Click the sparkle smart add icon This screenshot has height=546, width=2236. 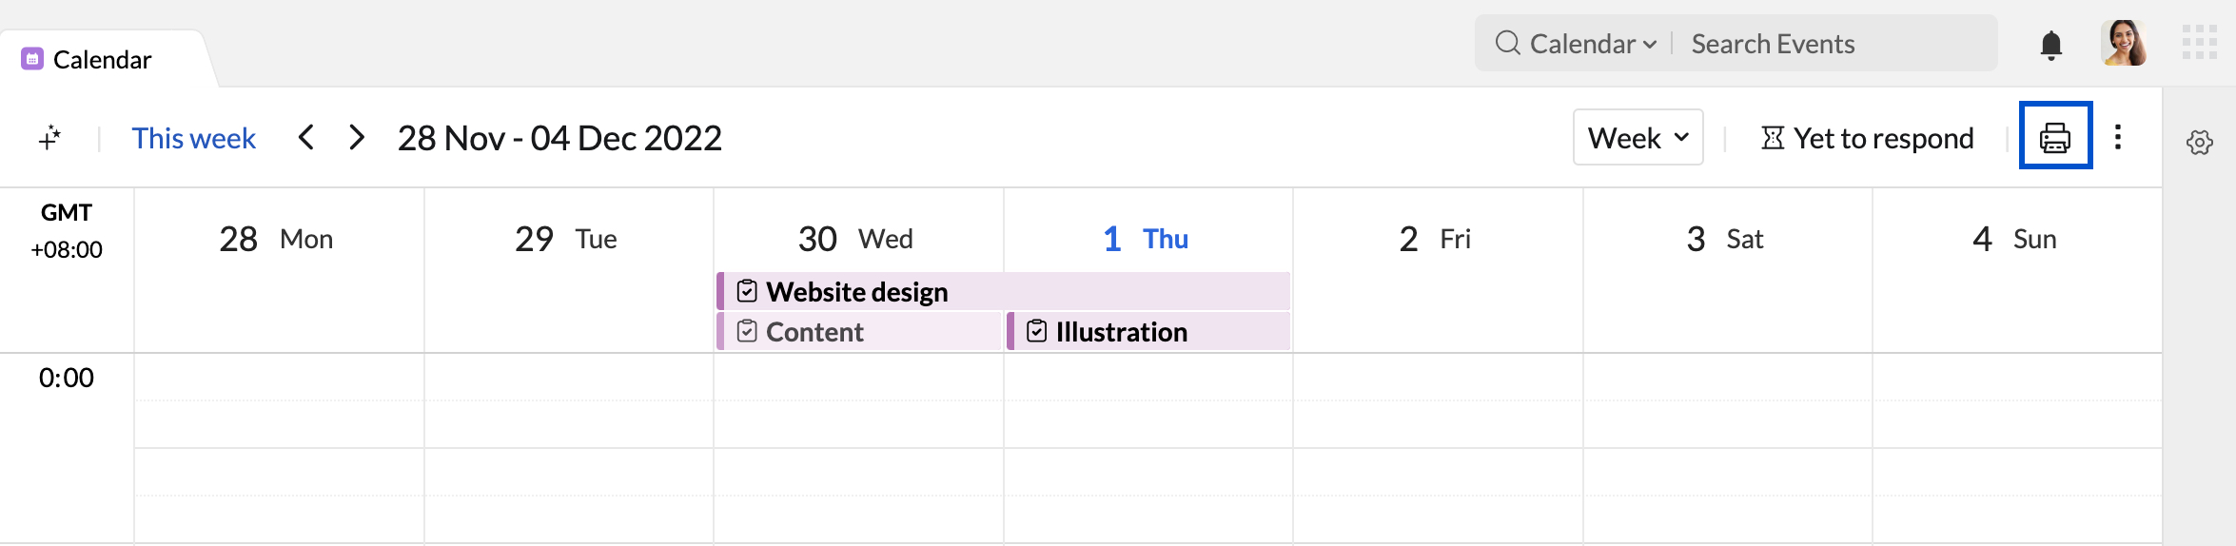tap(50, 138)
